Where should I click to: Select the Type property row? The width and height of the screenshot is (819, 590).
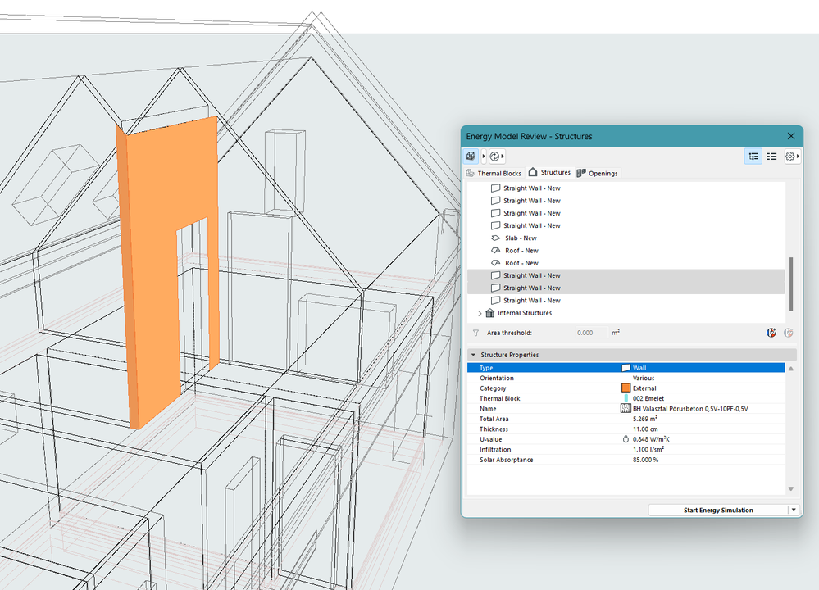point(626,368)
